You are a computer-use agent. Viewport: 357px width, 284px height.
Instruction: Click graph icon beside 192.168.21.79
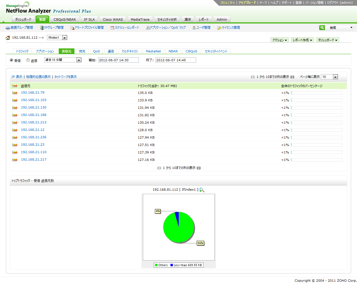[x=15, y=93]
